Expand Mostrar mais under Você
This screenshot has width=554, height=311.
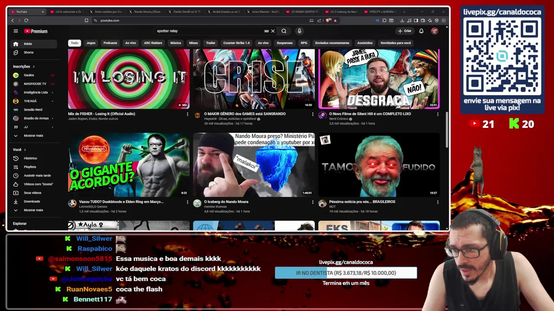[34, 210]
